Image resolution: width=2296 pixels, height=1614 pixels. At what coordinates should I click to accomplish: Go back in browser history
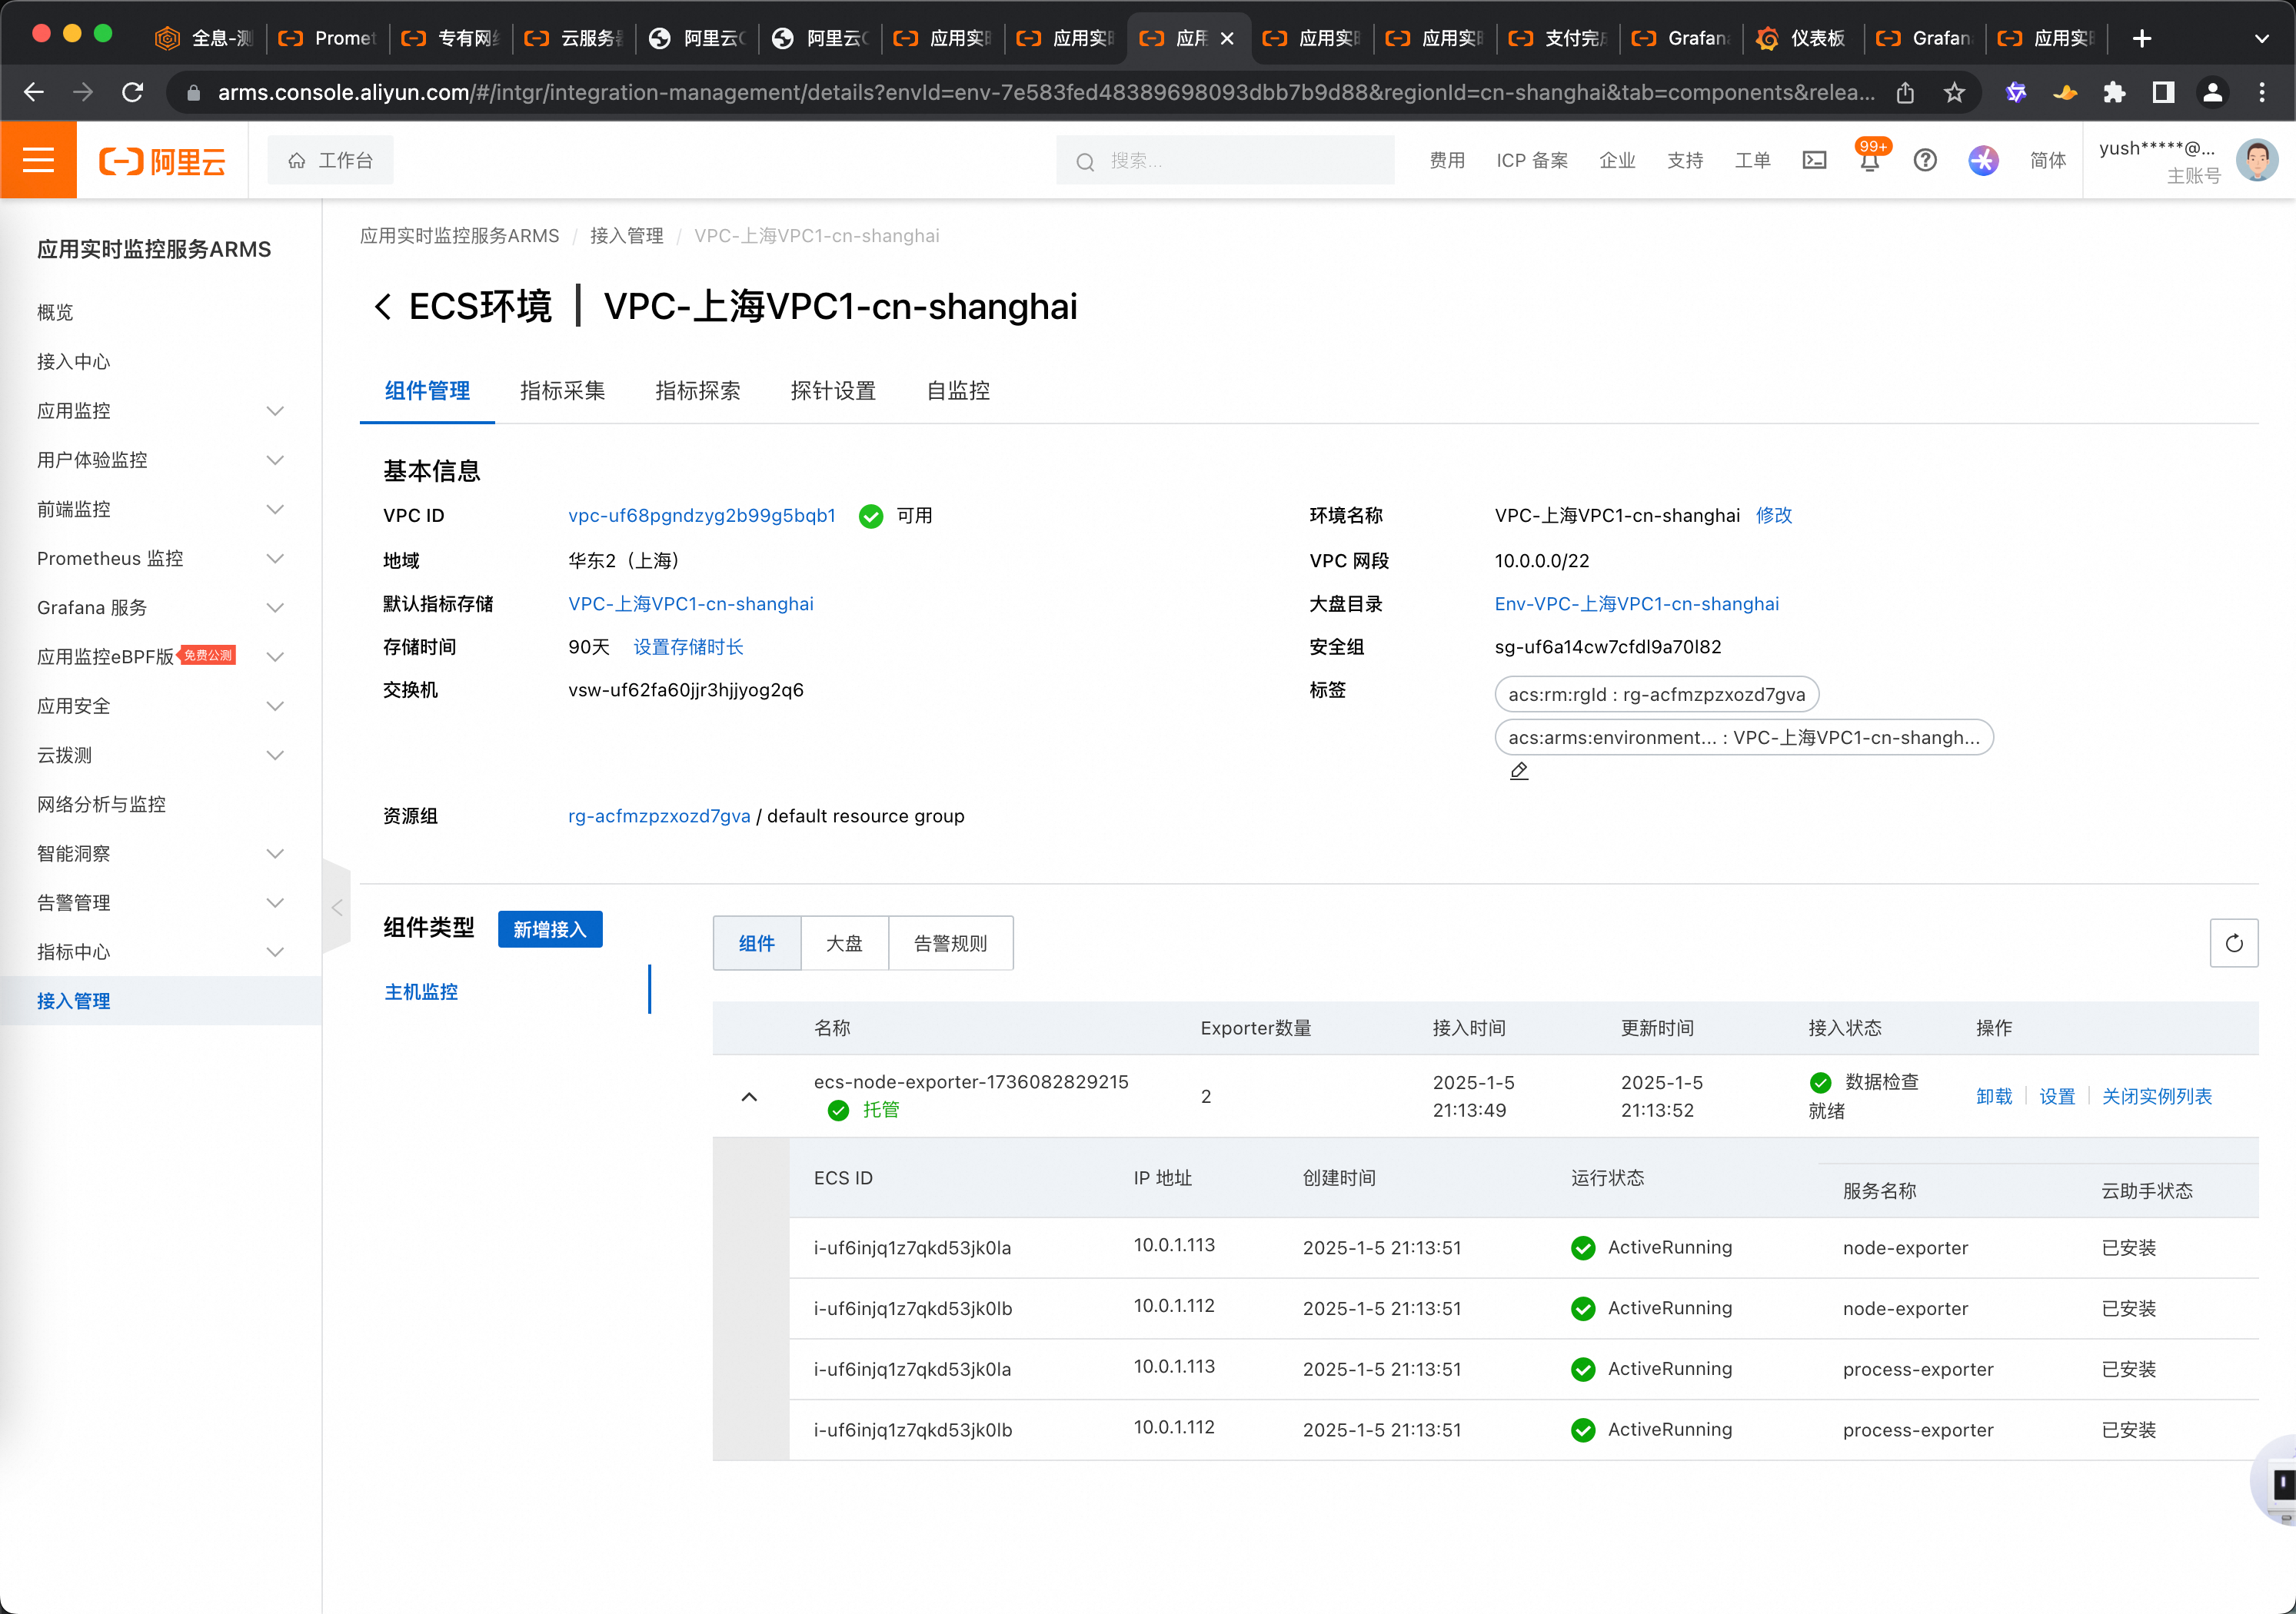tap(34, 93)
